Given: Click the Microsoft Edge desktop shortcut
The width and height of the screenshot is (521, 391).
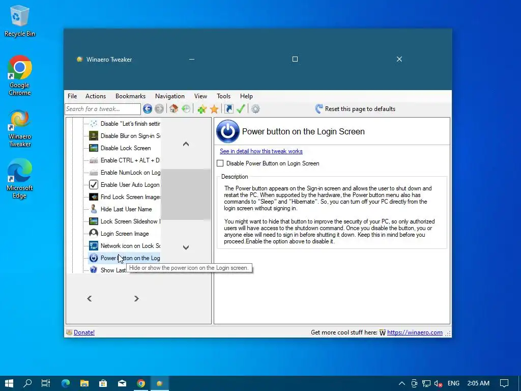Looking at the screenshot, I should point(20,179).
